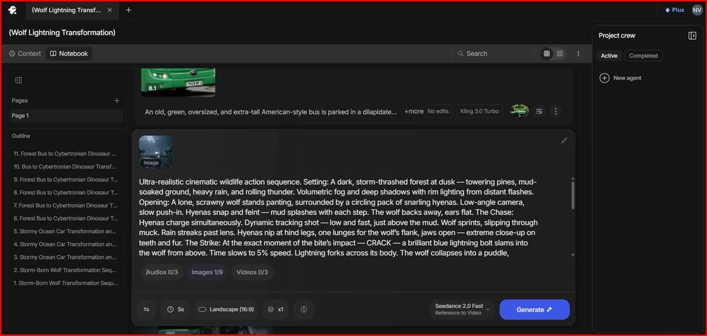Open outline item 2. Storm-Born Wolf Transformation
The image size is (707, 336).
click(65, 270)
